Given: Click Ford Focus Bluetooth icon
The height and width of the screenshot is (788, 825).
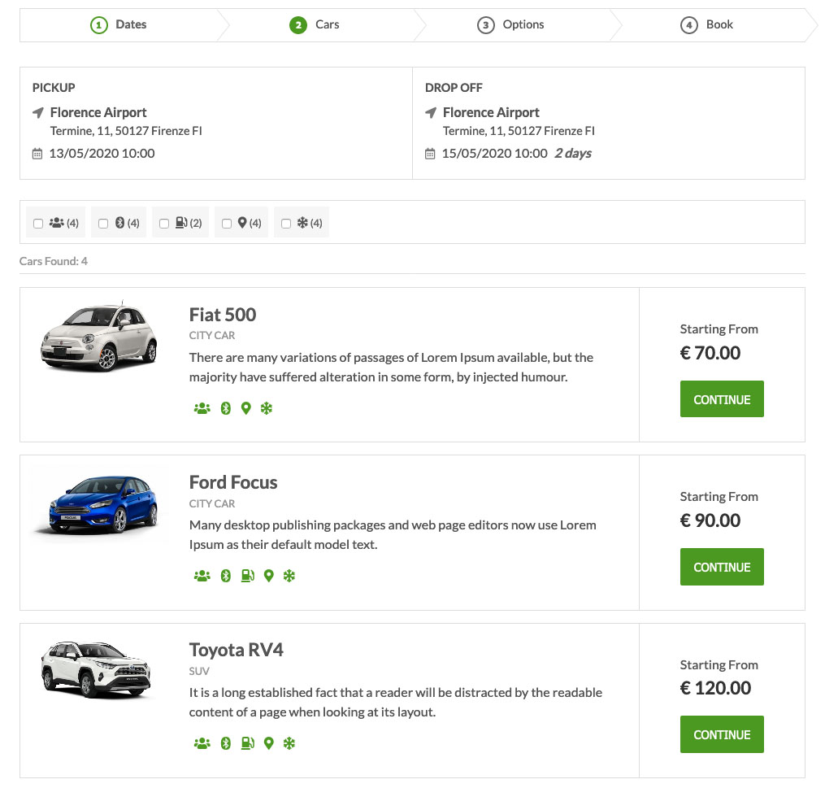Looking at the screenshot, I should [226, 576].
